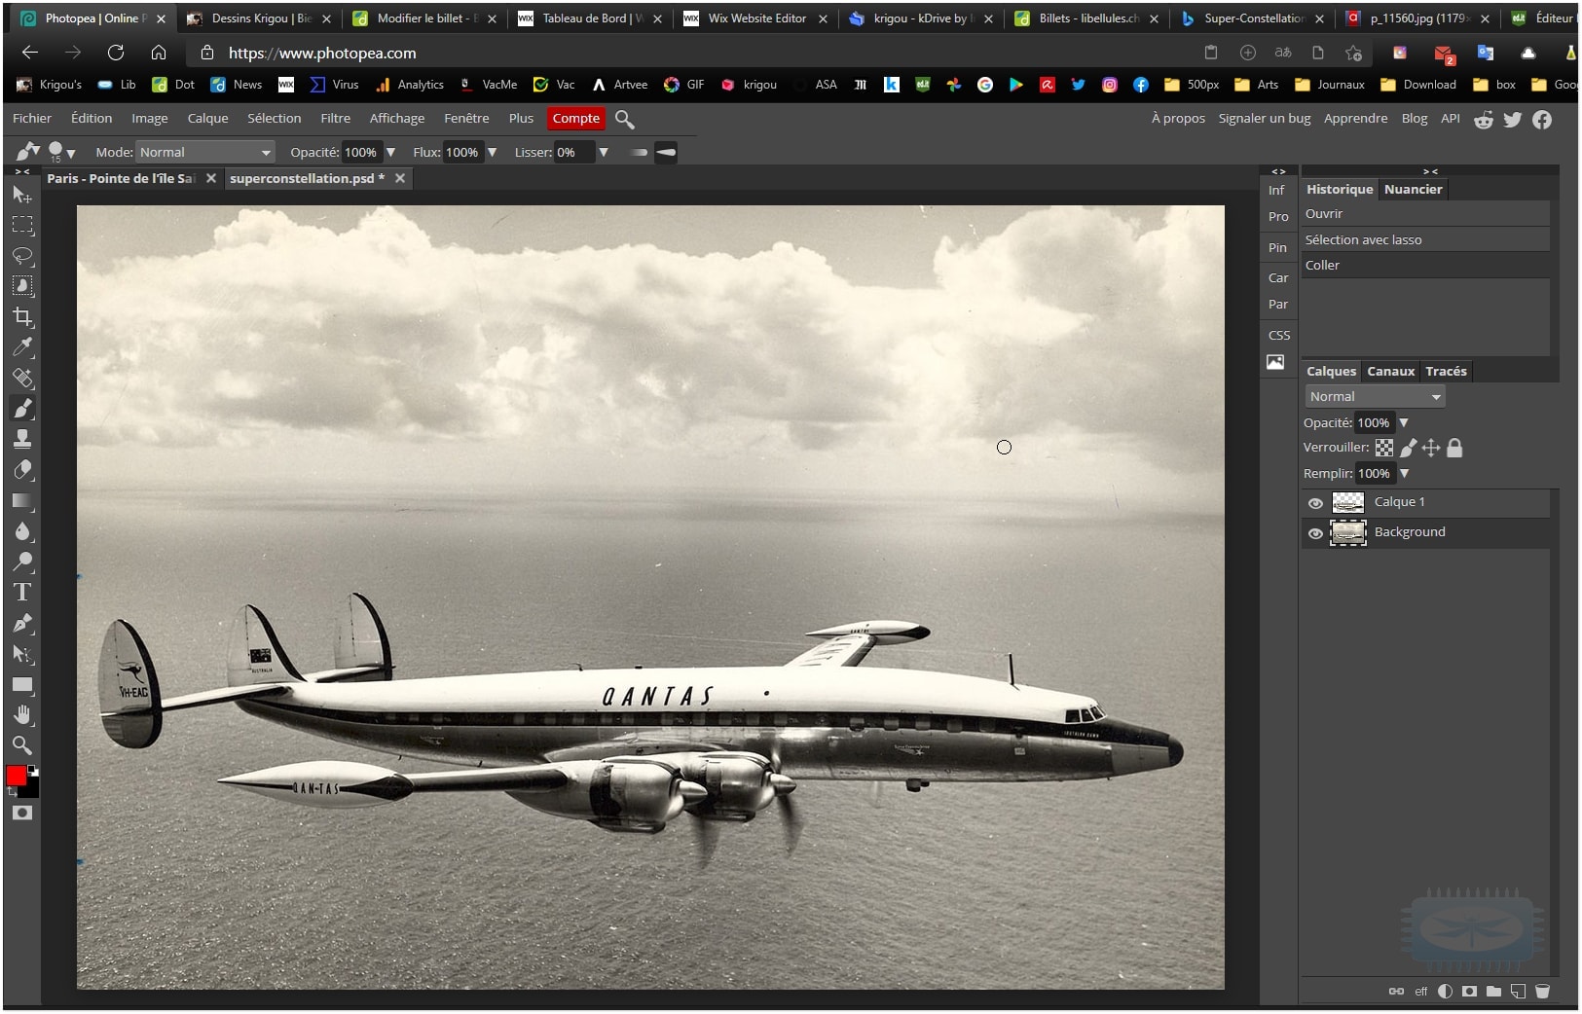The width and height of the screenshot is (1582, 1014).
Task: Select the Eyedropper tool
Action: tap(22, 347)
